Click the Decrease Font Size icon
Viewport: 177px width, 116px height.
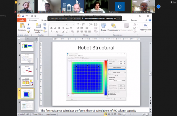coord(67,32)
